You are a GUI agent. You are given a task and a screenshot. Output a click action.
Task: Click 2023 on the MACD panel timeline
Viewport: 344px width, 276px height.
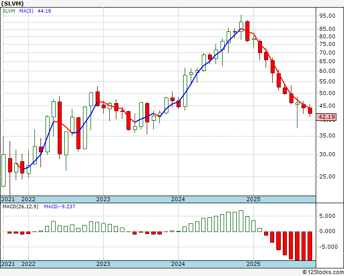click(103, 264)
